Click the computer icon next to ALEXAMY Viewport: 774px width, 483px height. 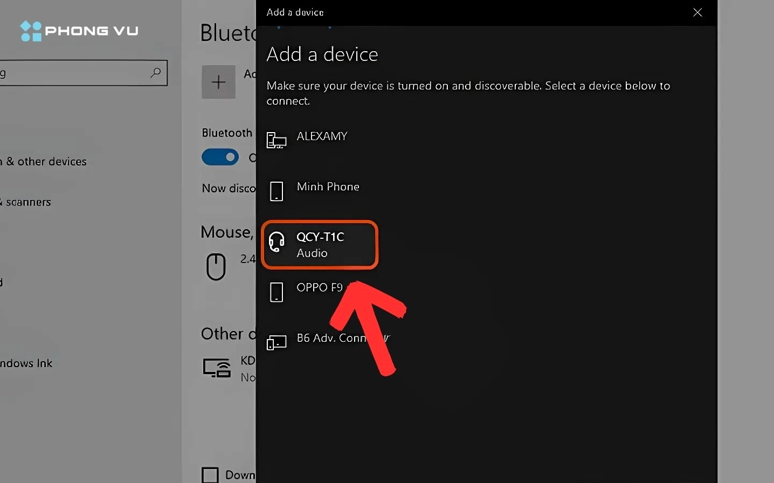[x=276, y=140]
